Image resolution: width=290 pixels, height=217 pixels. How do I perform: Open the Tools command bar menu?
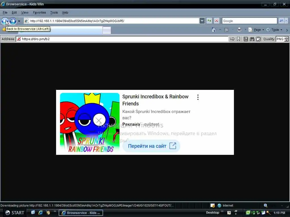[x=274, y=30]
